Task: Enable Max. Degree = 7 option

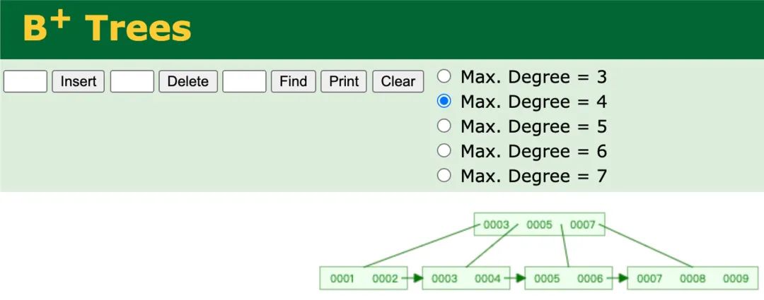Action: [x=444, y=175]
